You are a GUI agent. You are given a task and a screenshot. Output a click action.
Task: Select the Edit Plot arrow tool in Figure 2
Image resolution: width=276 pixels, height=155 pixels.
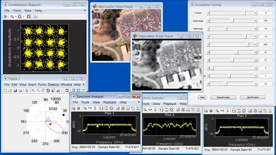[27, 90]
